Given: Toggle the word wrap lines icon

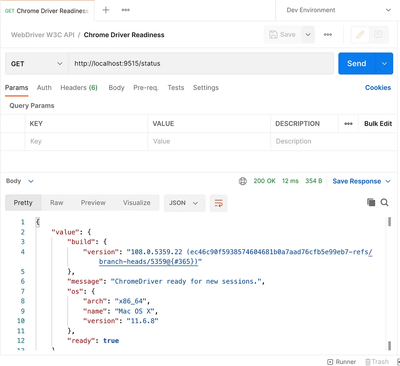Looking at the screenshot, I should tap(219, 203).
